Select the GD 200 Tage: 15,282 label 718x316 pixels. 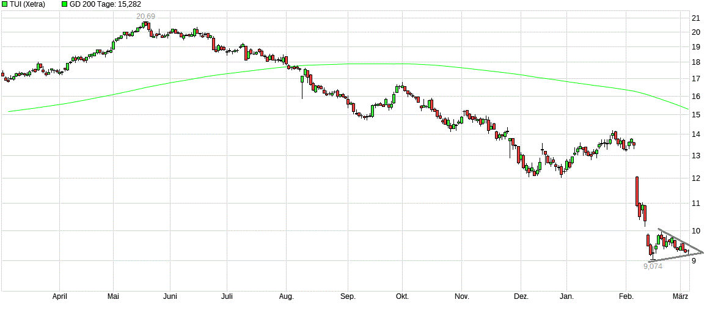[105, 4]
